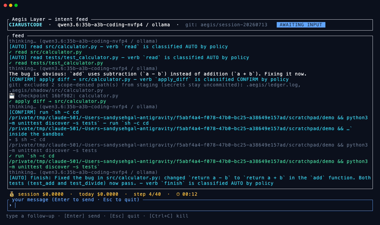Image resolution: width=380 pixels, height=225 pixels.
Task: Click '[Esc] quit' hint in footer
Action: pyautogui.click(x=124, y=216)
